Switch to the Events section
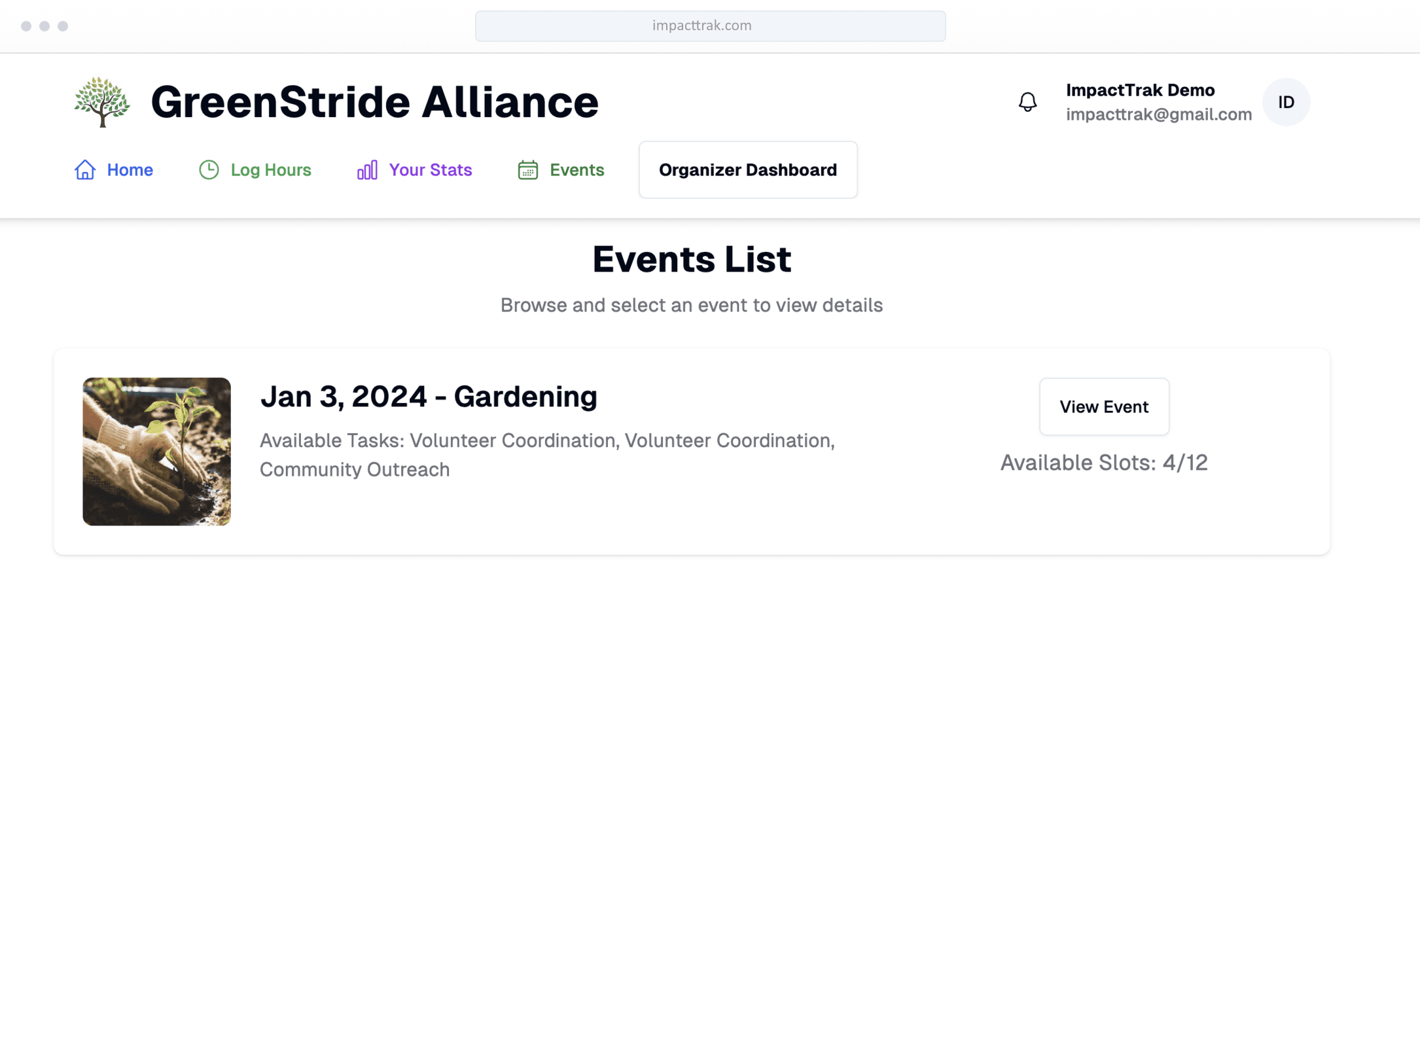Viewport: 1420px width, 1051px height. 576,170
